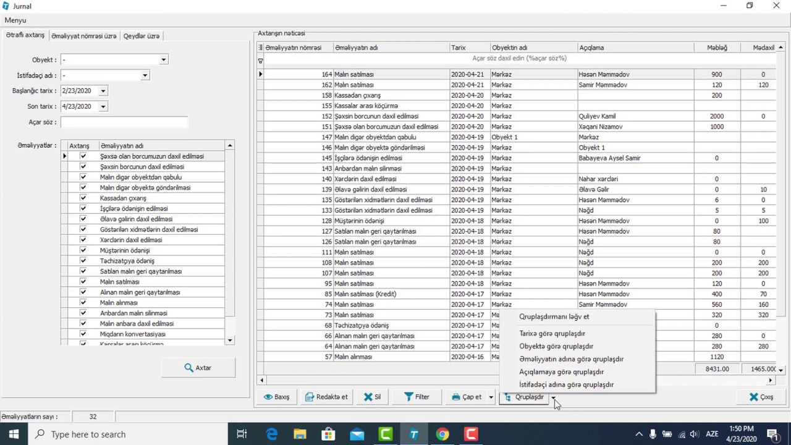Uncheck Malın satılması checkbox
791x445 pixels.
point(83,282)
